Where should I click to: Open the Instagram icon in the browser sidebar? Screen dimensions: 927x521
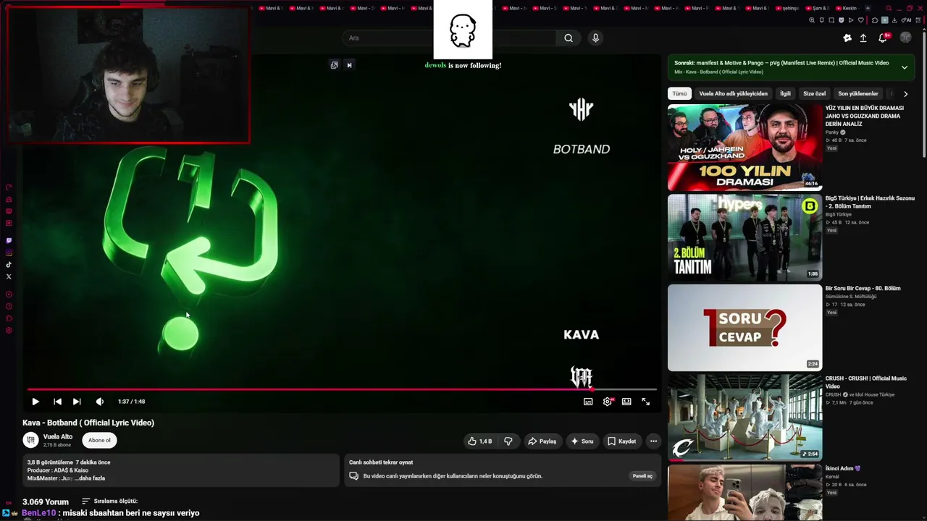(9, 253)
